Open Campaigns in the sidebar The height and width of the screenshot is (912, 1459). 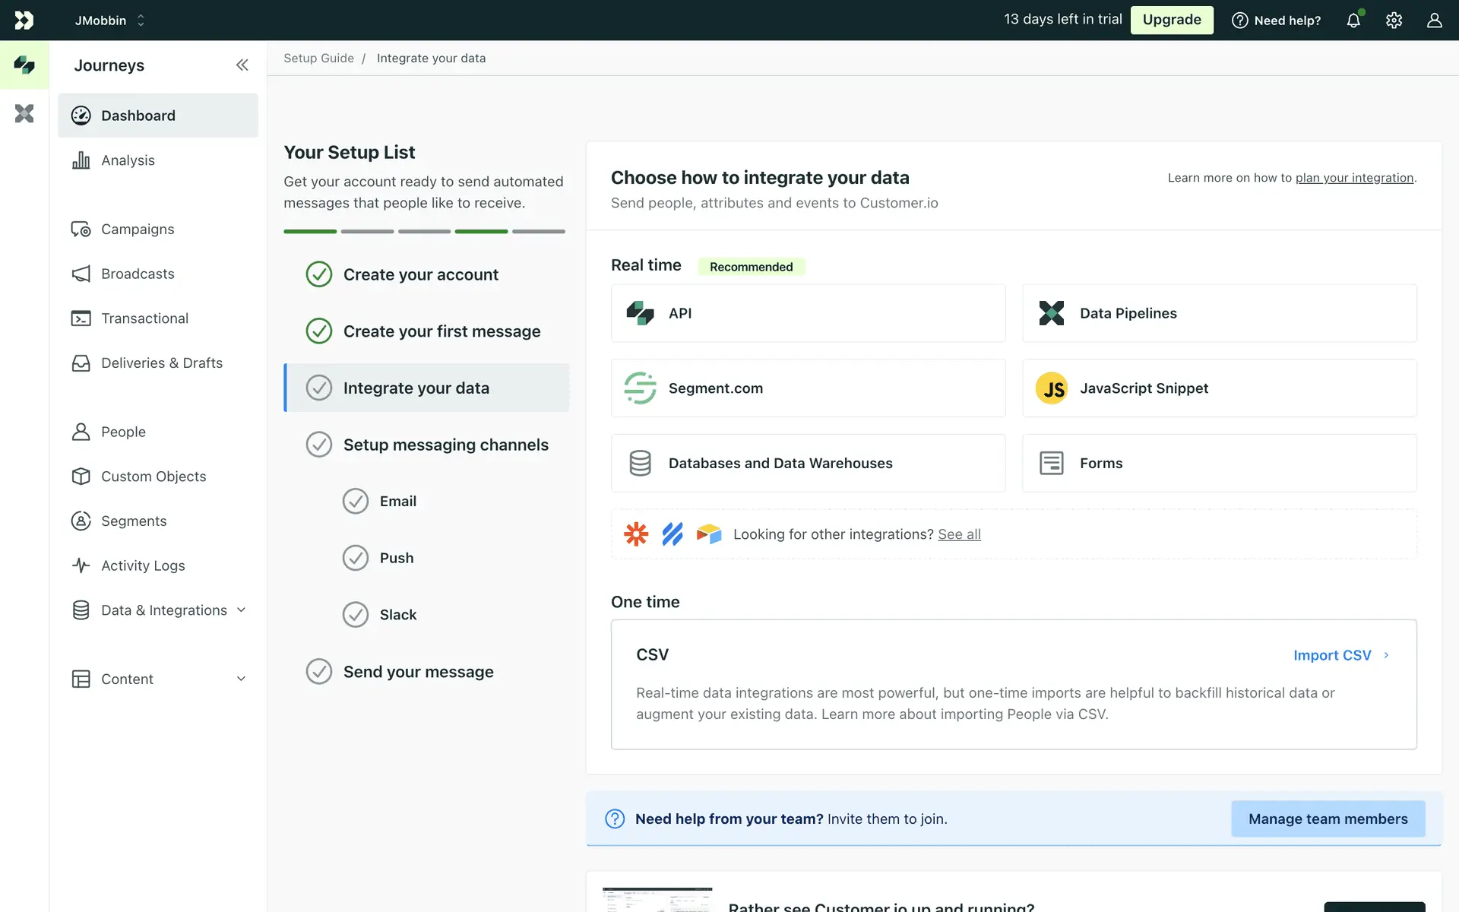[x=138, y=230]
